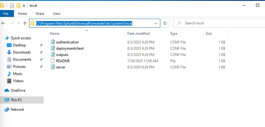Click the New folder quick access icon
Viewport: 265px width, 127px height.
[x=18, y=5]
